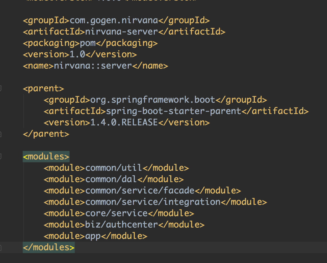Click the highlighted opening modules tag

pos(46,156)
